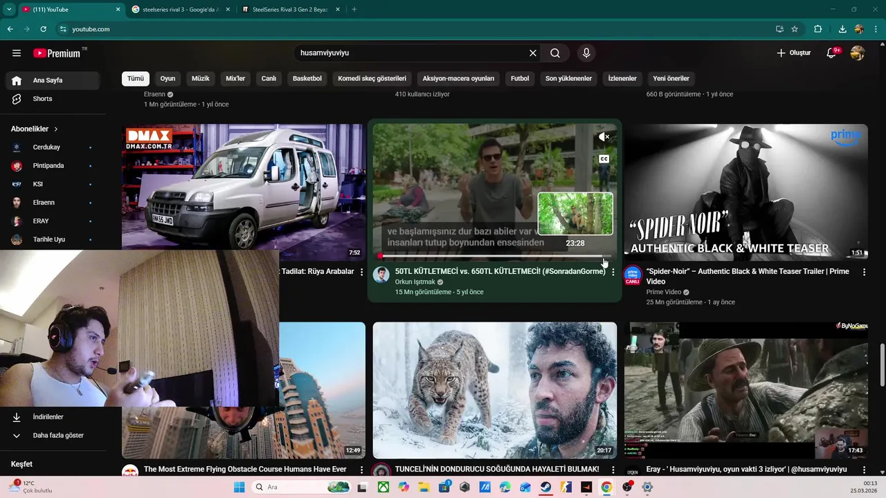Open KSI subscription channel
Image resolution: width=886 pixels, height=498 pixels.
click(53, 184)
